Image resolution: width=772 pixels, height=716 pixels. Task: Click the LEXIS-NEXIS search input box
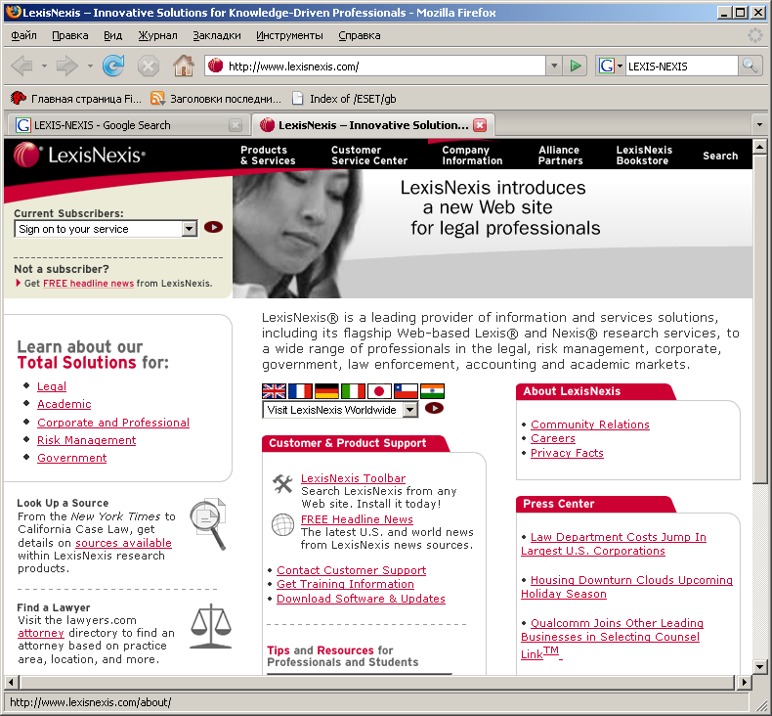(682, 66)
